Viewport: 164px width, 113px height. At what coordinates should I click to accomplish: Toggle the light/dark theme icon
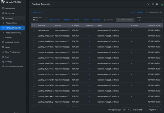(153, 4)
